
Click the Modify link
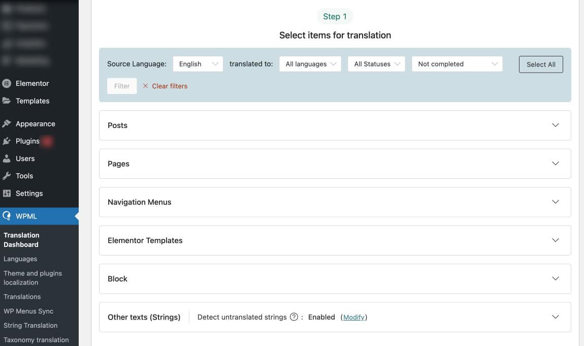(x=353, y=318)
